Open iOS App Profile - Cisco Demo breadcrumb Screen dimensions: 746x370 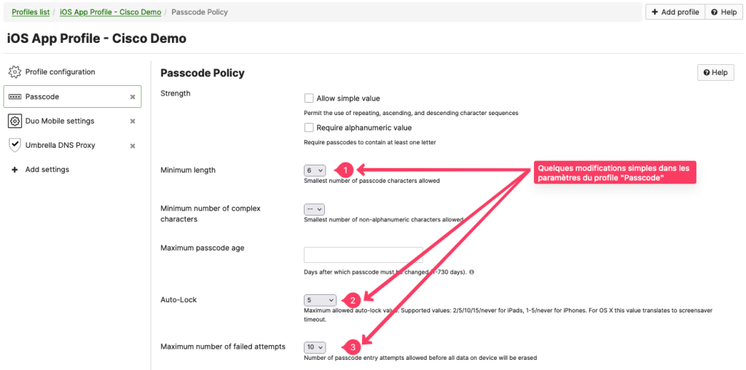pos(111,12)
